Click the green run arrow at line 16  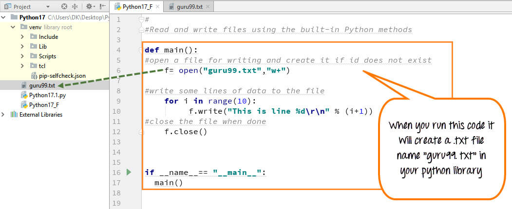(129, 172)
